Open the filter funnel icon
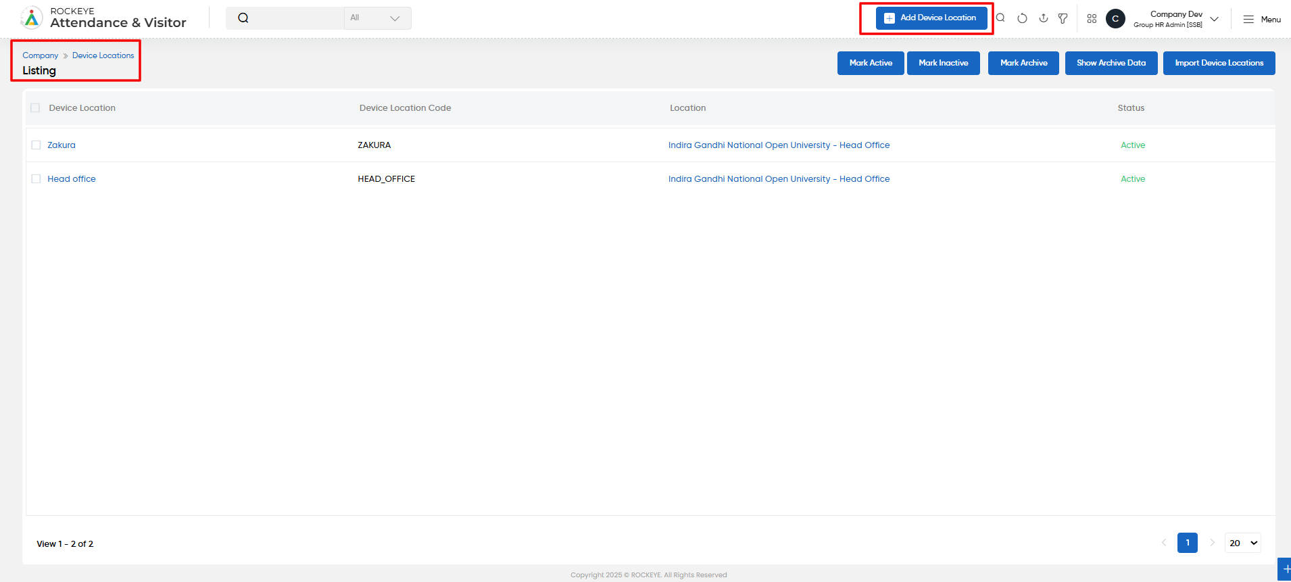The image size is (1291, 582). point(1063,18)
